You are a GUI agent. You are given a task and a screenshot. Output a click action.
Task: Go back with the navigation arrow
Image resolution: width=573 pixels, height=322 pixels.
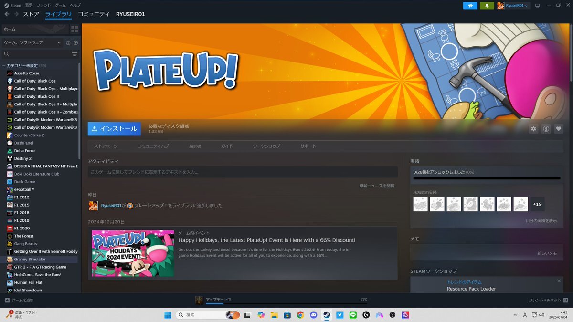(x=7, y=14)
